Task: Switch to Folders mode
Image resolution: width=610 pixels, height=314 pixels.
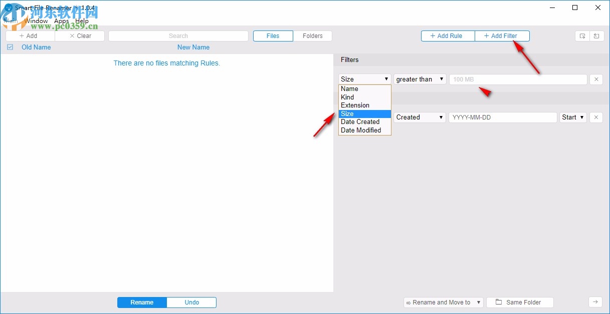Action: click(x=313, y=35)
